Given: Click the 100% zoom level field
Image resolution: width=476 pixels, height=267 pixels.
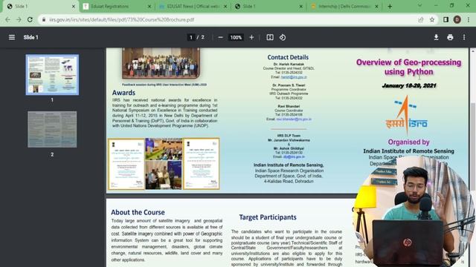Looking at the screenshot, I should (236, 37).
